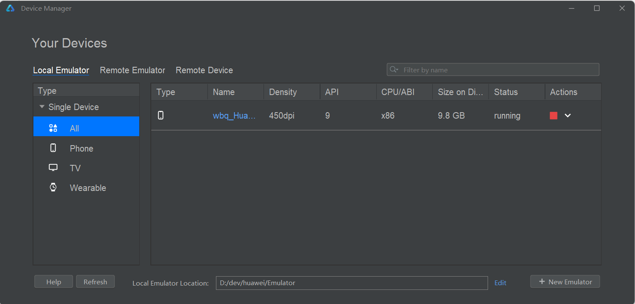Select the All category icon
The image size is (635, 304).
(53, 128)
